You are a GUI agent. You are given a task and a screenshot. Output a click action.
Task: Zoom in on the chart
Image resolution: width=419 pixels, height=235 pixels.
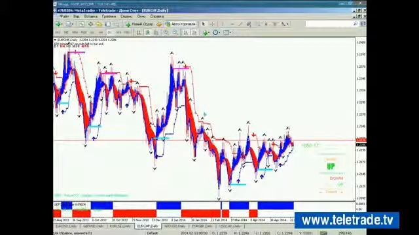pos(166,32)
